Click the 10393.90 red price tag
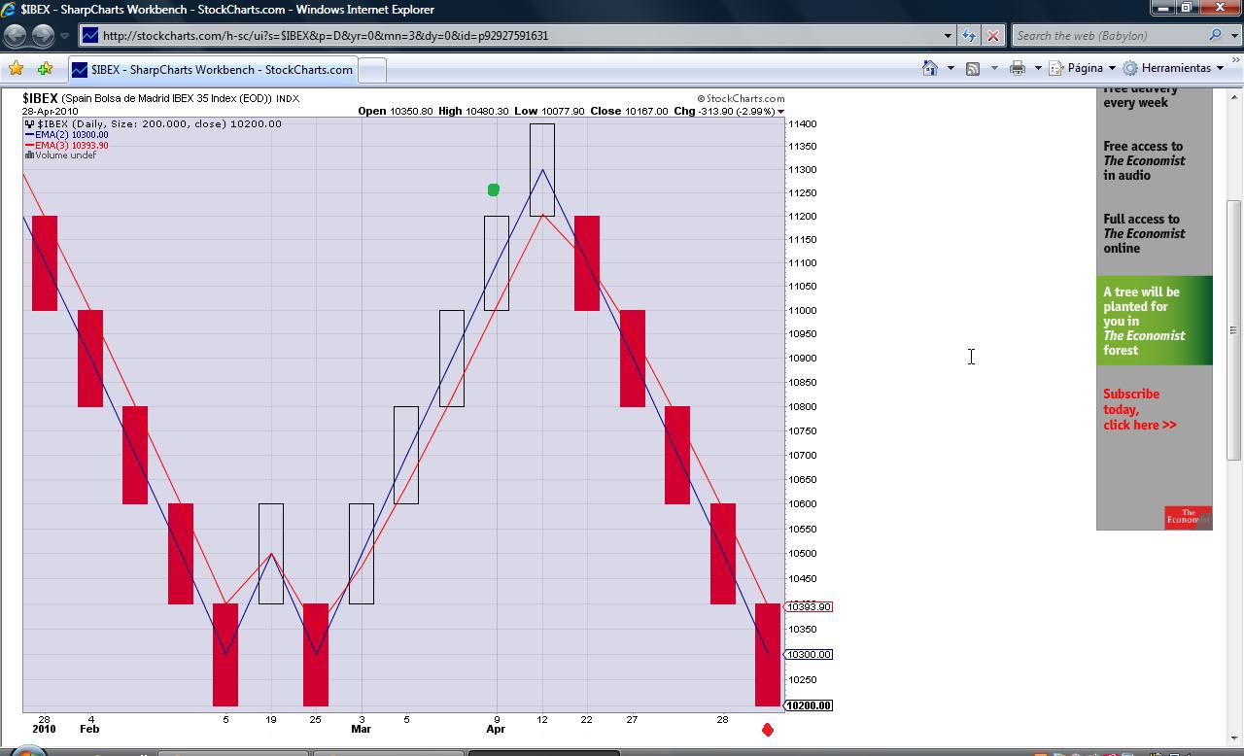1244x756 pixels. [809, 606]
